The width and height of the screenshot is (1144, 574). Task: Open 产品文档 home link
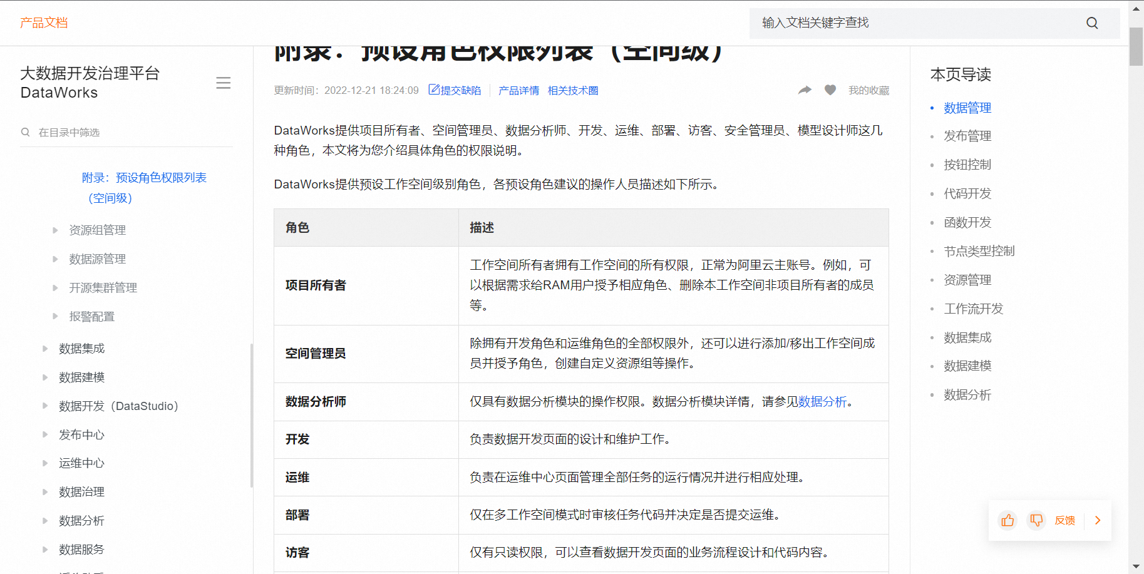pyautogui.click(x=44, y=23)
